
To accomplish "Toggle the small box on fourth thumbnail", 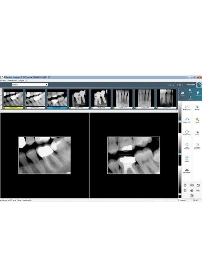I will point(70,107).
